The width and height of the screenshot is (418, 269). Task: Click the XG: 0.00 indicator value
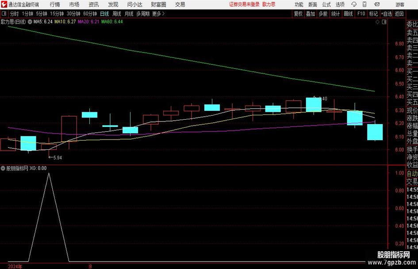(38, 168)
